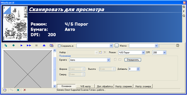Click the batch copy pages icon in scan toolbar
The width and height of the screenshot is (187, 95).
(6, 46)
